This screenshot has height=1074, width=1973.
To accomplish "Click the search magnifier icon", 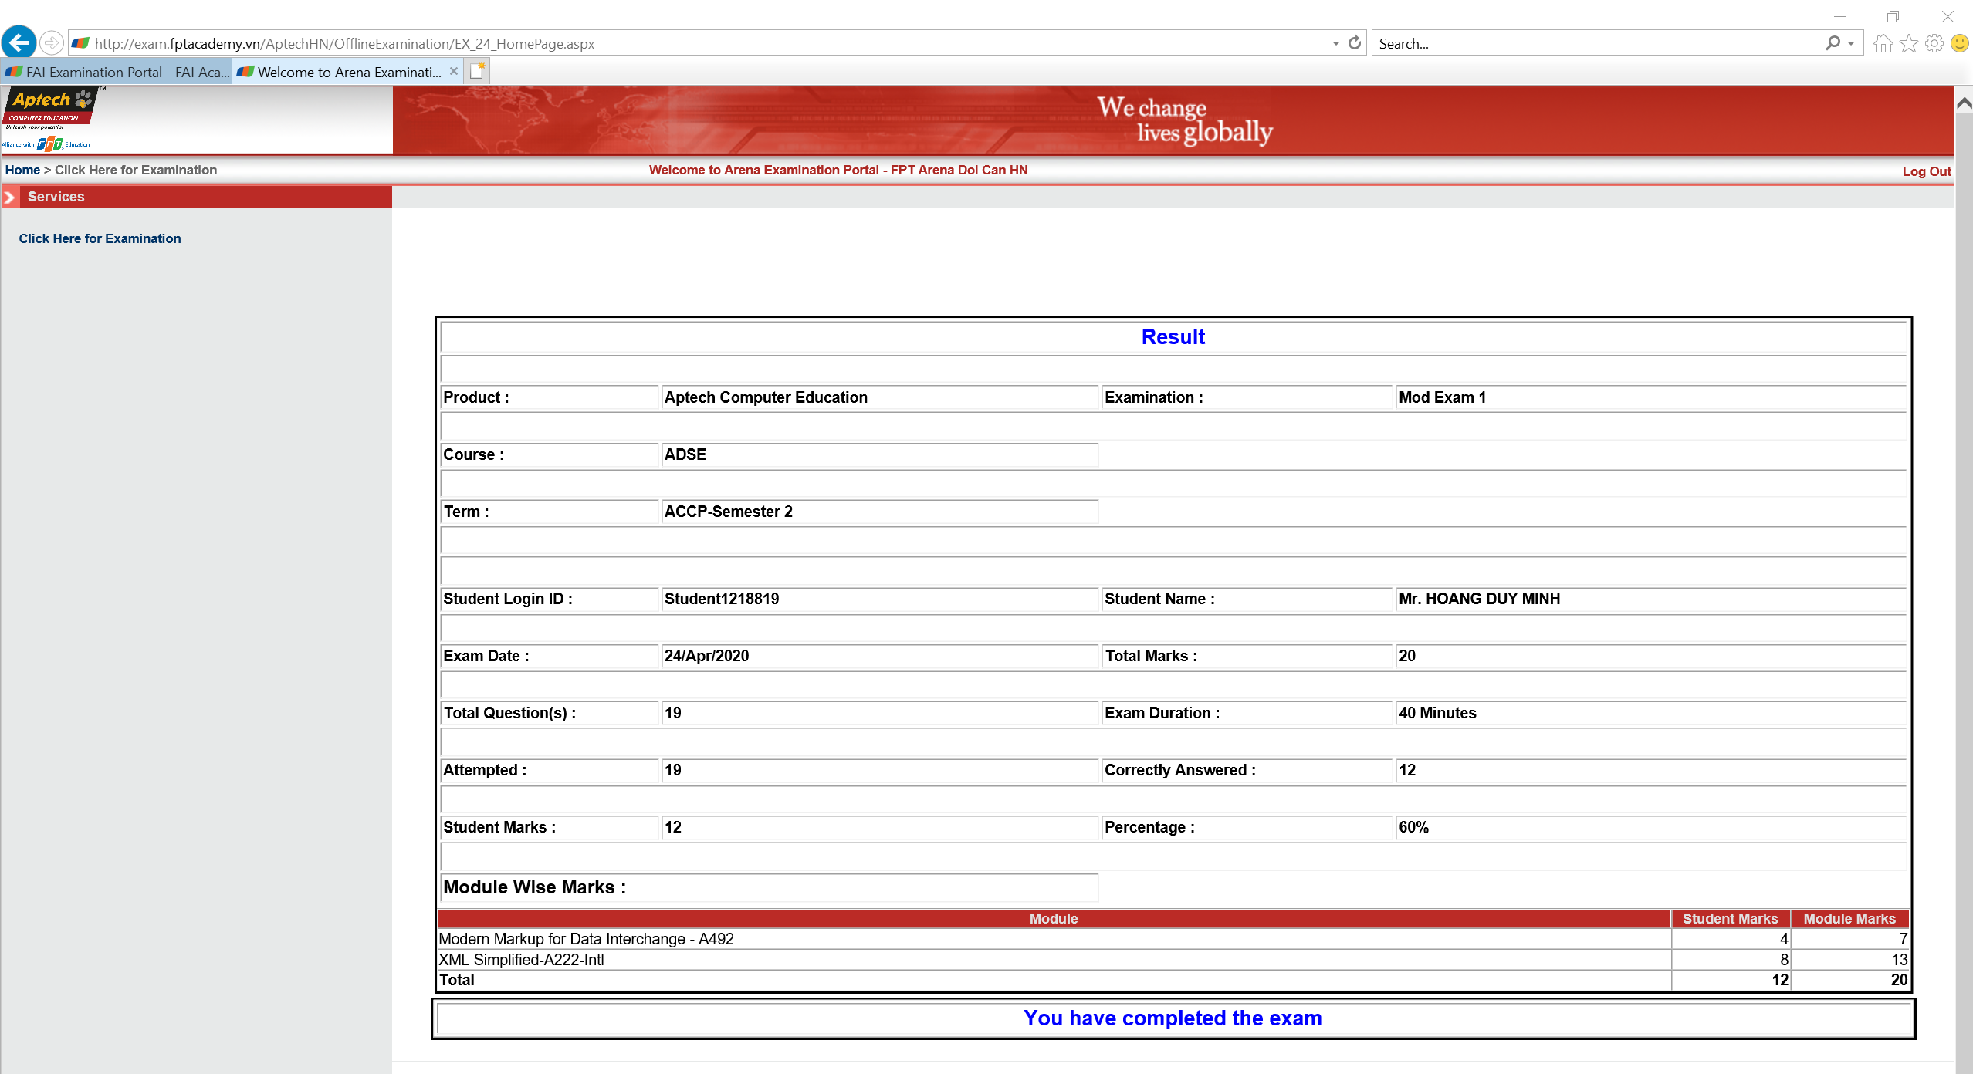I will [1833, 43].
